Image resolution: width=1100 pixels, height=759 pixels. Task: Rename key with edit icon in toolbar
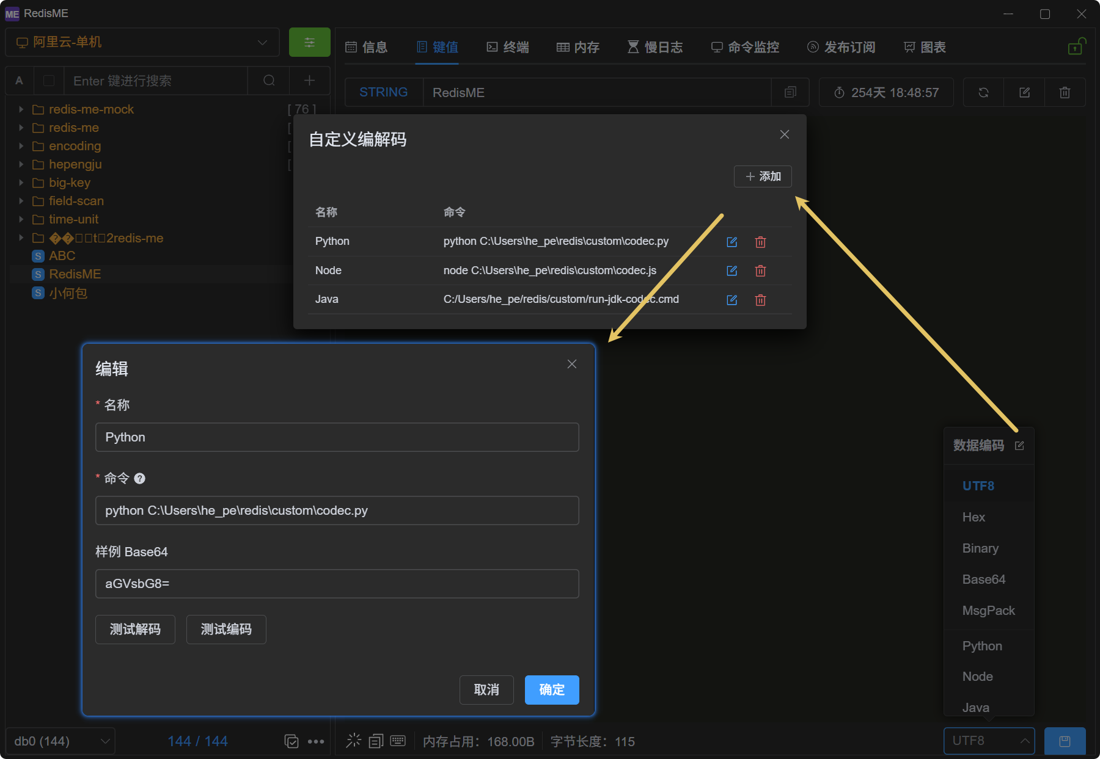[1024, 92]
